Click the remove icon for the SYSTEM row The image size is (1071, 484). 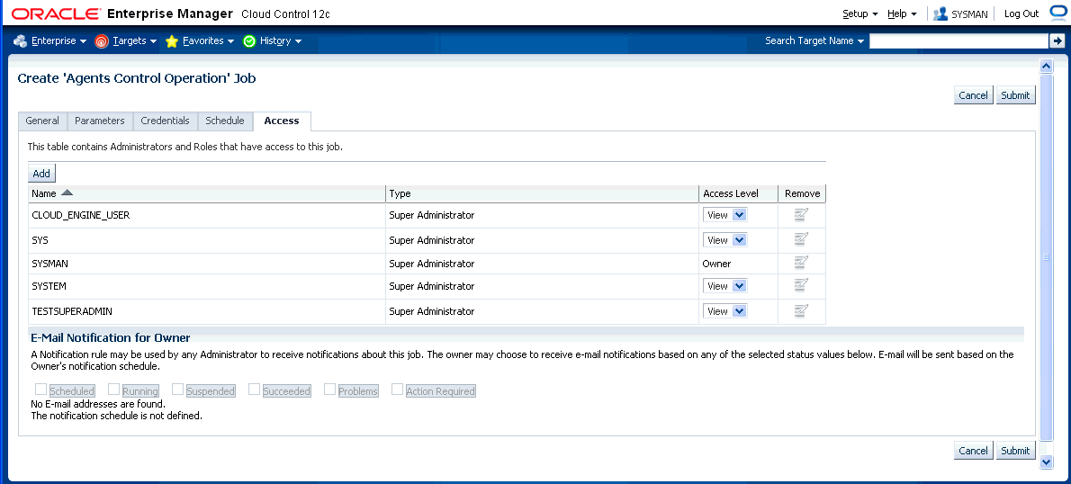[x=801, y=285]
